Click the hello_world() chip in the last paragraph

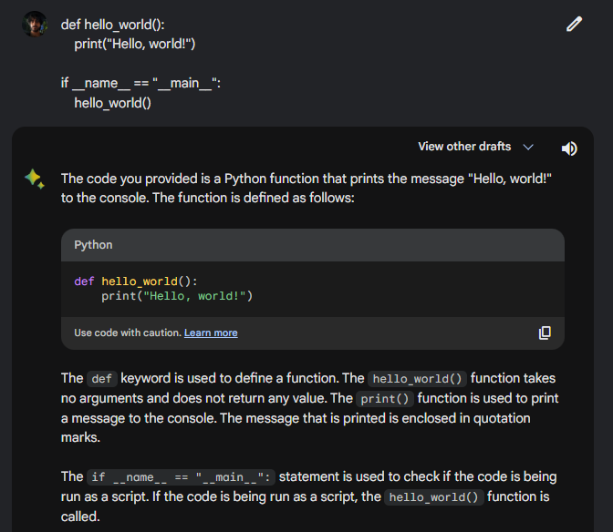tap(433, 497)
